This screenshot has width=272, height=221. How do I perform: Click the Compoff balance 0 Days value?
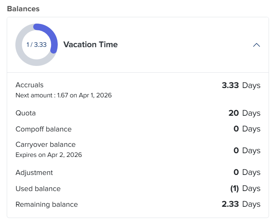(247, 129)
